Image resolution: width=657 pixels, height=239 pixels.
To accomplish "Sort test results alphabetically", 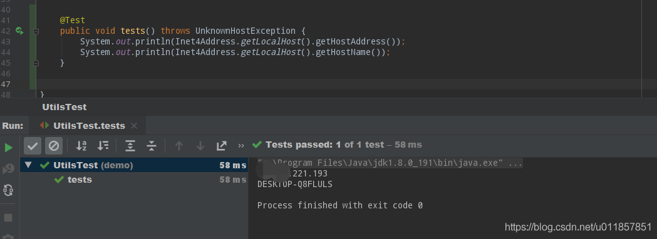I will (81, 146).
